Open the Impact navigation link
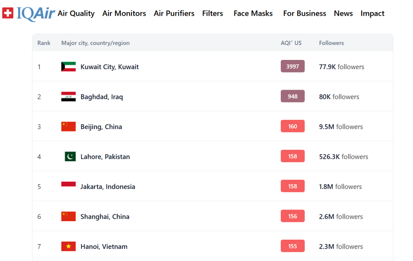The height and width of the screenshot is (261, 413). 372,13
